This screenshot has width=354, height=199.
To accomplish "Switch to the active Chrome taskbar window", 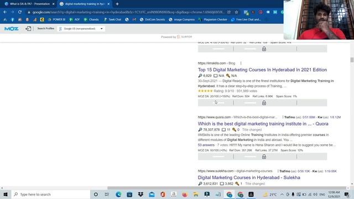I will pyautogui.click(x=229, y=194).
